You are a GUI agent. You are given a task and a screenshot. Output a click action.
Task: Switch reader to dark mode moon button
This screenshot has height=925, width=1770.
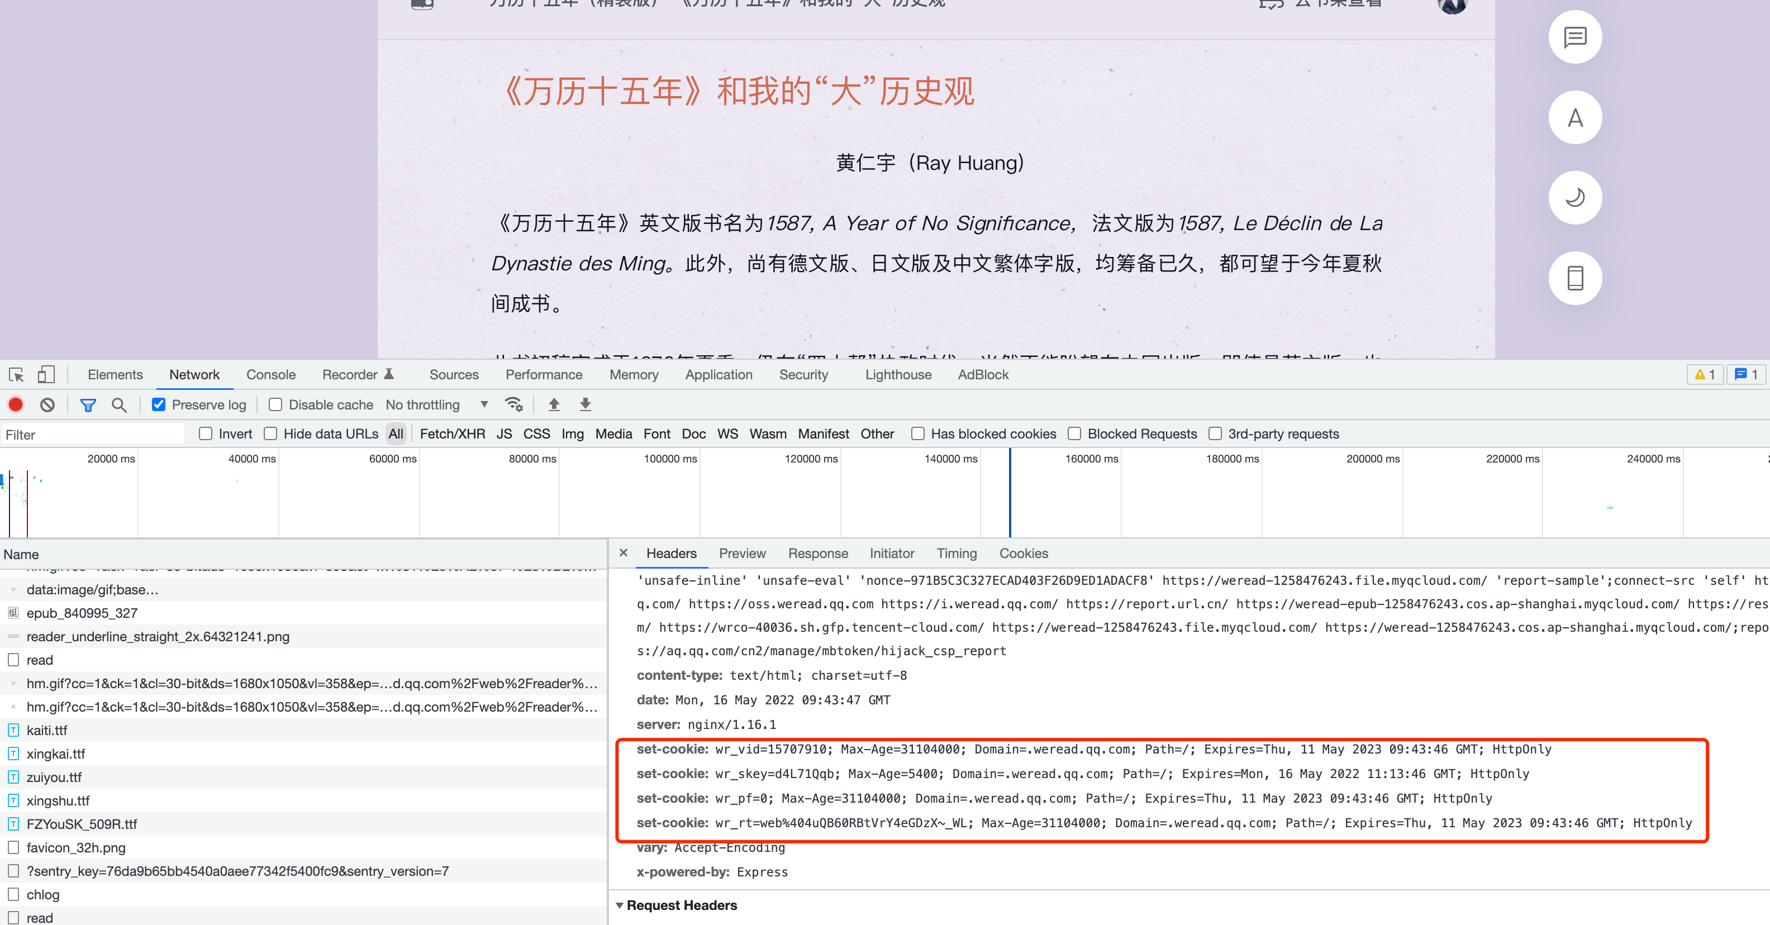click(x=1574, y=198)
